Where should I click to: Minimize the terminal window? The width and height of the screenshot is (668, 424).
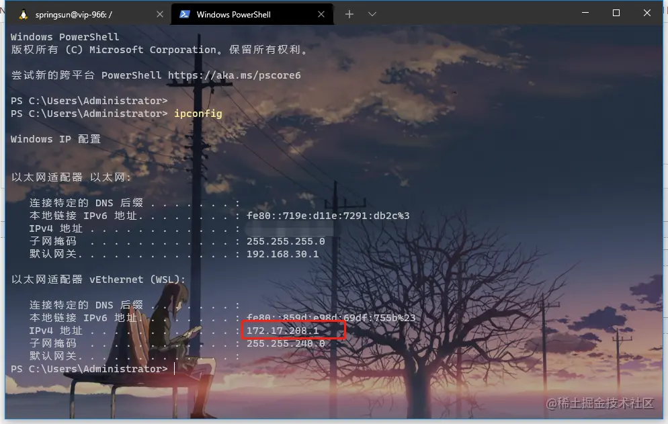pyautogui.click(x=585, y=13)
